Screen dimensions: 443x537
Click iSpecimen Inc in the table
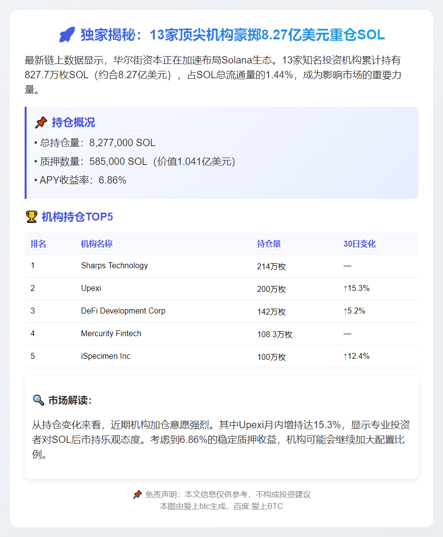(105, 356)
